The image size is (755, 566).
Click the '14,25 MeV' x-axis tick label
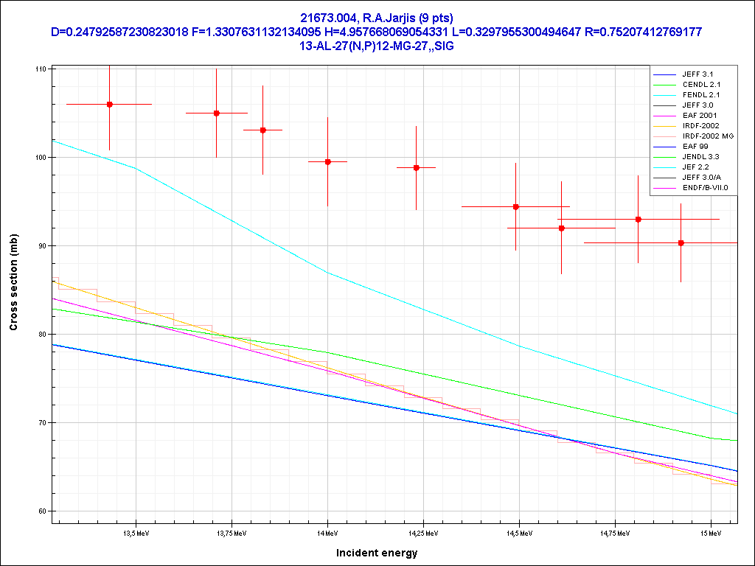coord(422,532)
